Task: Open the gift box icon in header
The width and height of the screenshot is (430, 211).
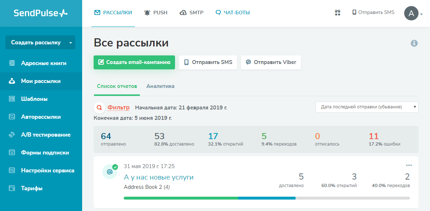Action: [337, 12]
